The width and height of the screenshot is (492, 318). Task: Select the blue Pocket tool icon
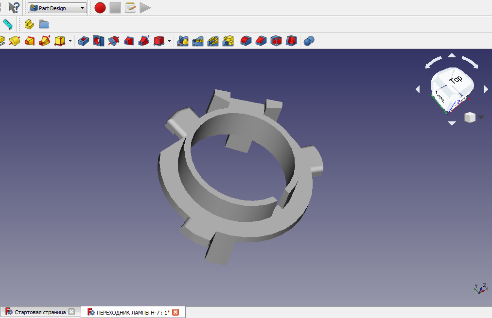[83, 41]
